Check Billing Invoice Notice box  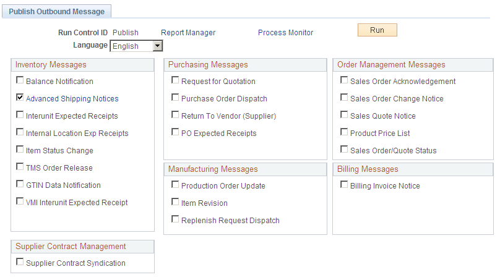pos(344,184)
